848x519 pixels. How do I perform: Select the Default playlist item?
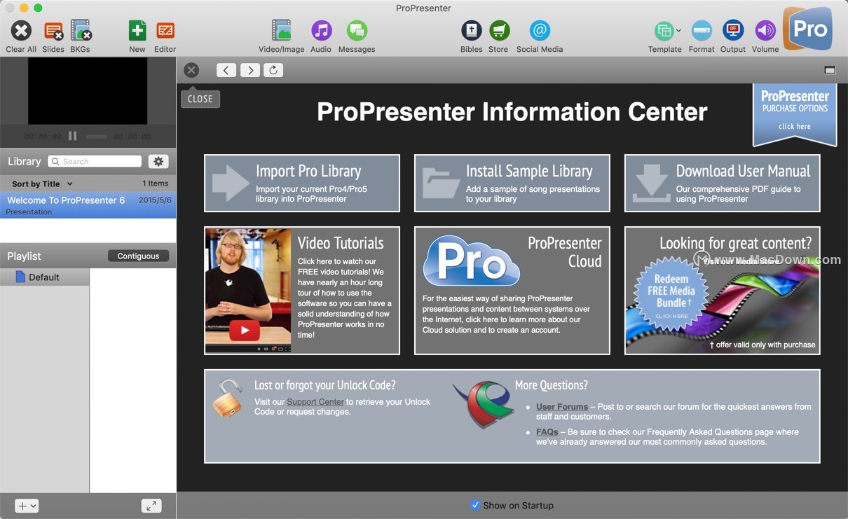(45, 277)
